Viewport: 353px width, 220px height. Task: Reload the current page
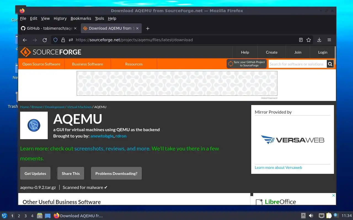[45, 40]
